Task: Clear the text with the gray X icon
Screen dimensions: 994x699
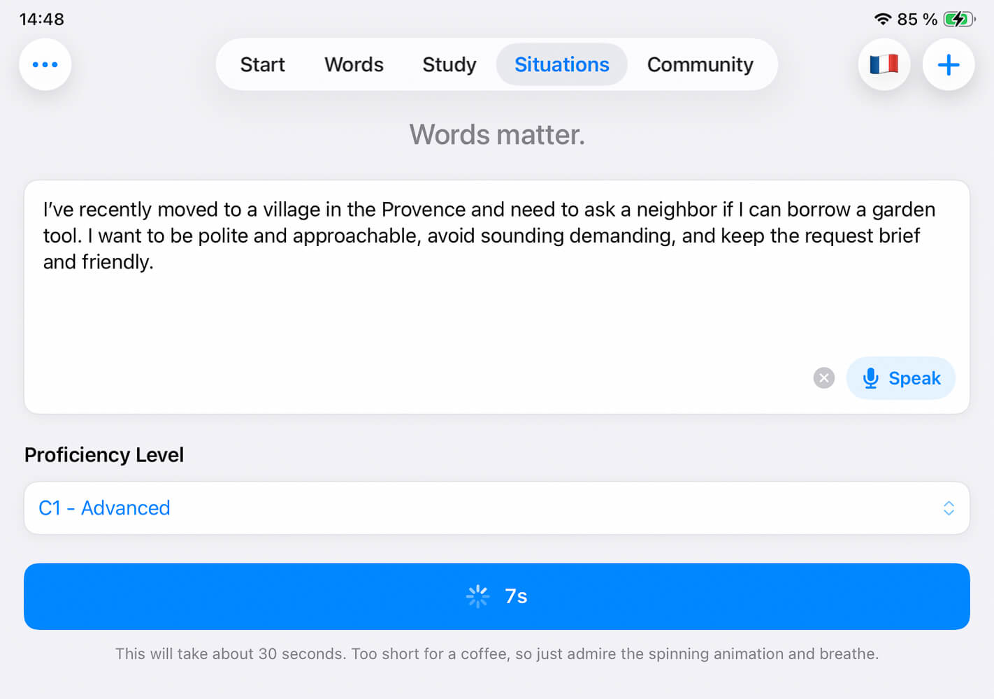Action: pyautogui.click(x=824, y=378)
